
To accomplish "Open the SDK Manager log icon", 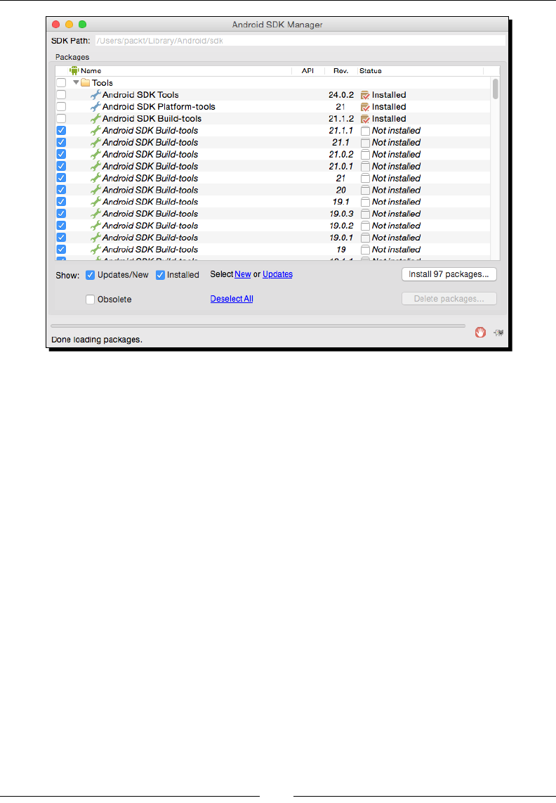I will (x=498, y=333).
